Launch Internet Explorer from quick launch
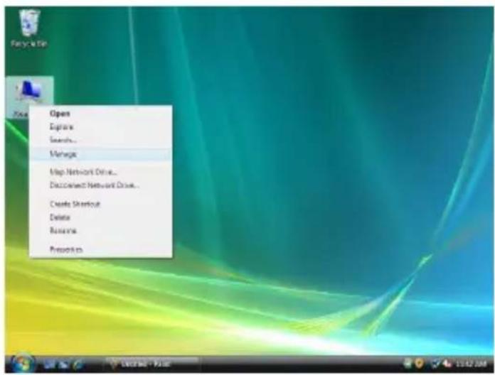Screen dimensions: 495x375 click(78, 364)
